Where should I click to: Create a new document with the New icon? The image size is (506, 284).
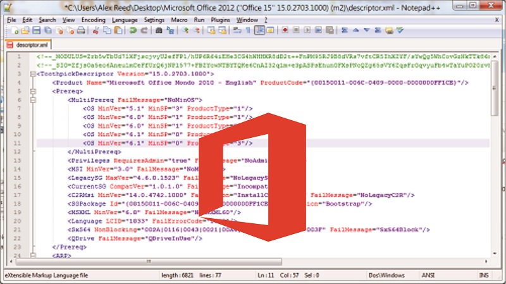(15, 30)
